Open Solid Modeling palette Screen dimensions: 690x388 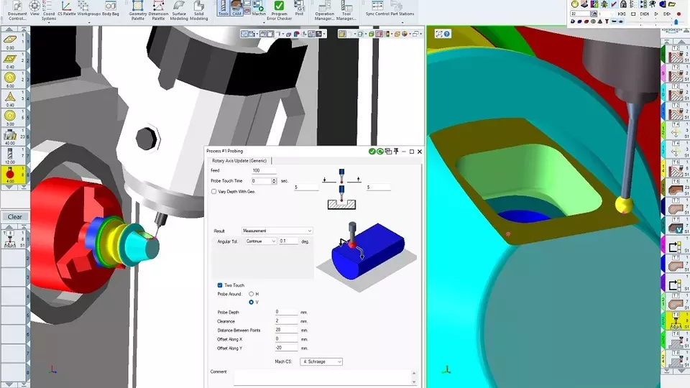199,11
